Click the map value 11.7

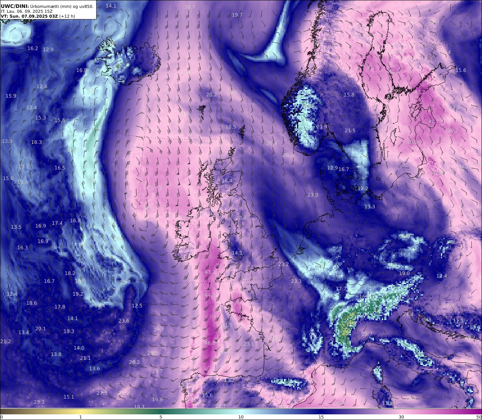[x=23, y=167]
